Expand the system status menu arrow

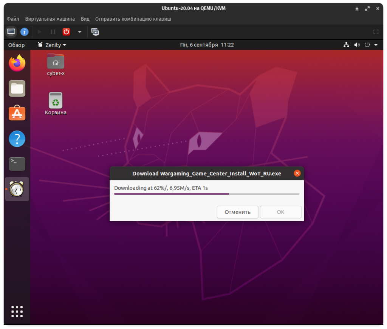[376, 45]
